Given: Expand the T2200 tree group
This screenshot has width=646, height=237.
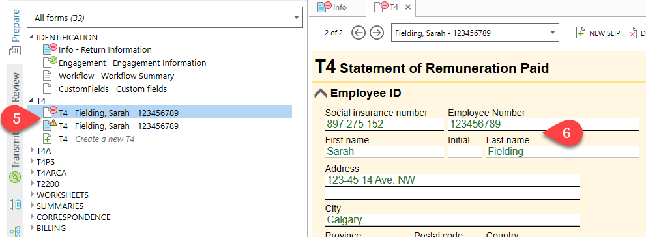Looking at the screenshot, I should coord(33,184).
